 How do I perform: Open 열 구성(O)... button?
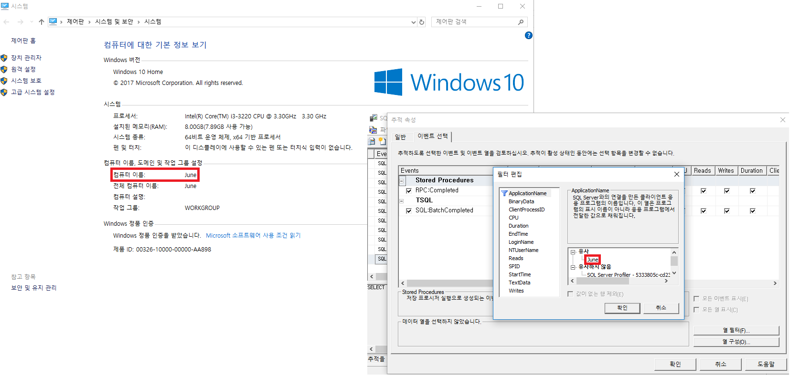[736, 342]
